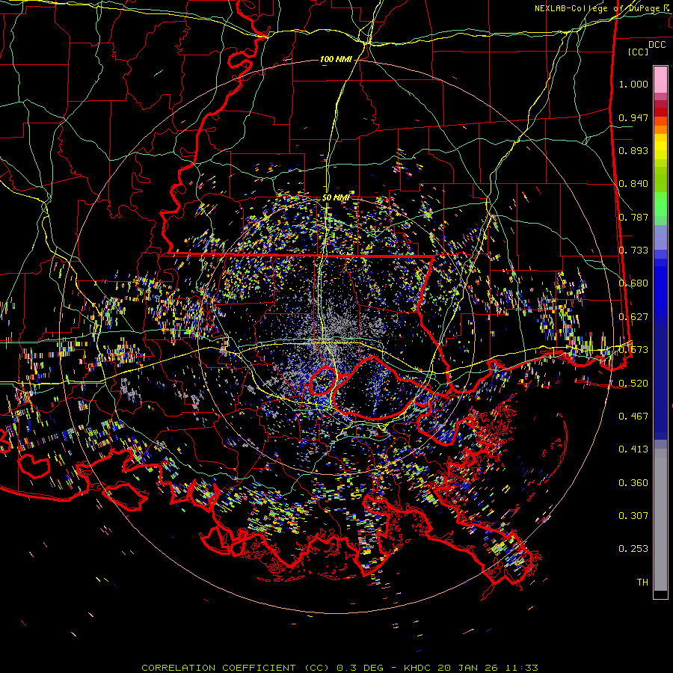
Task: Select the 0.360 scale value
Action: point(633,483)
